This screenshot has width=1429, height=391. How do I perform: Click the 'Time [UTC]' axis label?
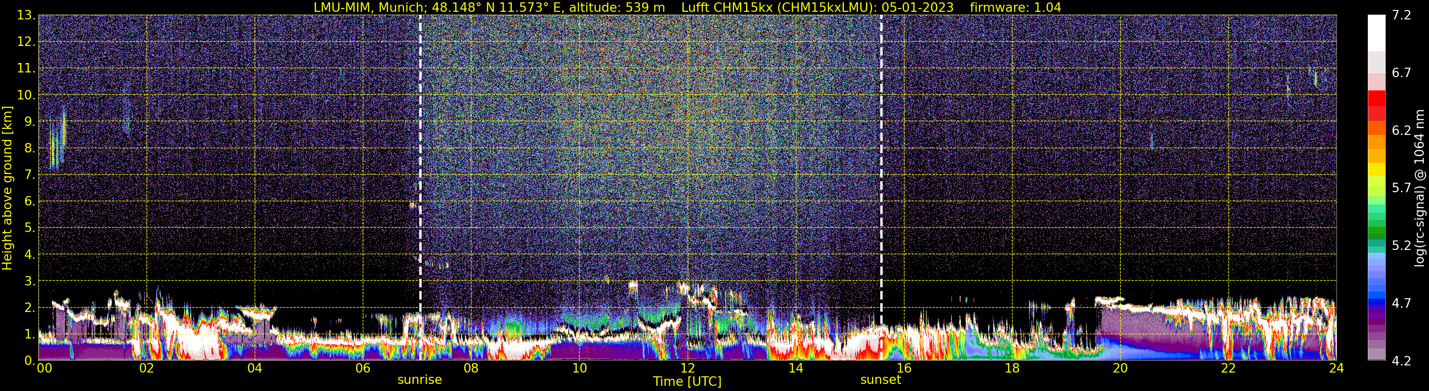687,382
